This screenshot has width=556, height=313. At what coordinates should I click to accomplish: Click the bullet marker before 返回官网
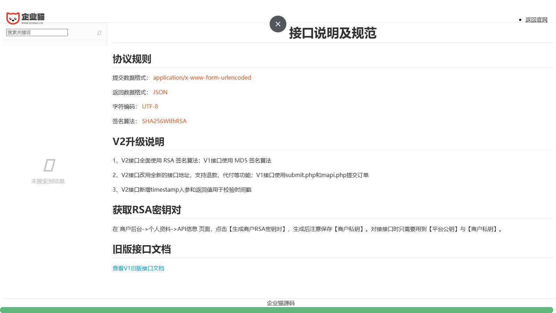pyautogui.click(x=520, y=20)
